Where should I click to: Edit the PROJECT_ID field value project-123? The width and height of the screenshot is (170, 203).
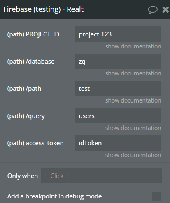(118, 34)
